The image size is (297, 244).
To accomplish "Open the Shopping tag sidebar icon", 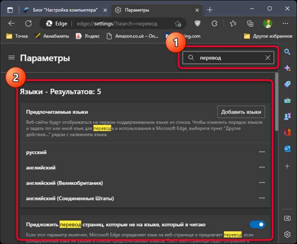I will (287, 84).
